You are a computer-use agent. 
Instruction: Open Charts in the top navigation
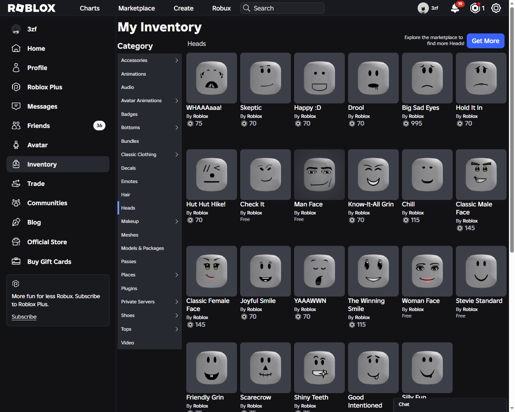[x=90, y=8]
